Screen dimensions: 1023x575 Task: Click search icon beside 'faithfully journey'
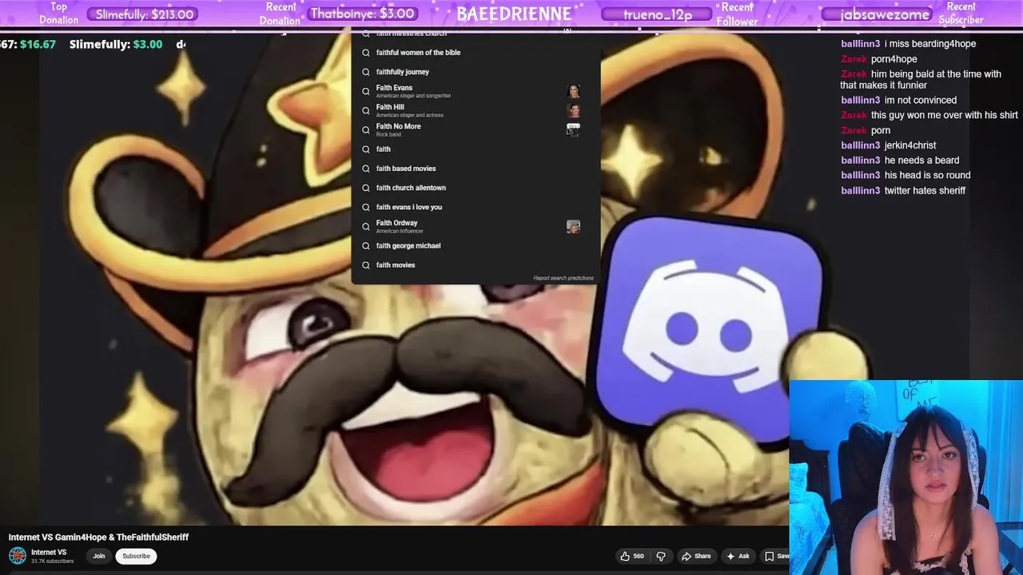[366, 72]
